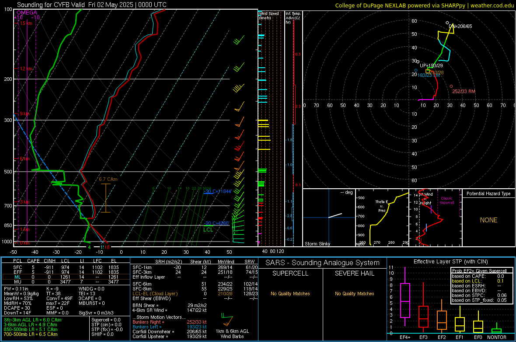The image size is (516, 342).
Task: Click the Wind Speed (knots) panel header
Action: coord(269,15)
